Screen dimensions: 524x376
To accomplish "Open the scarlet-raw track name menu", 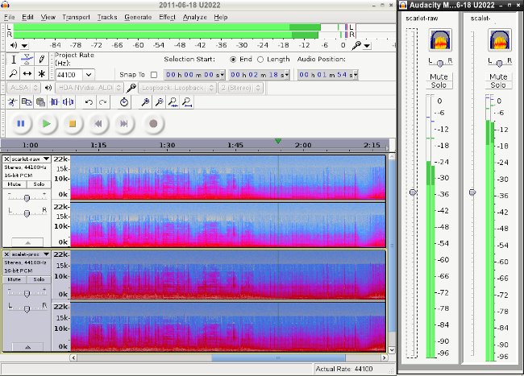I will click(x=30, y=159).
